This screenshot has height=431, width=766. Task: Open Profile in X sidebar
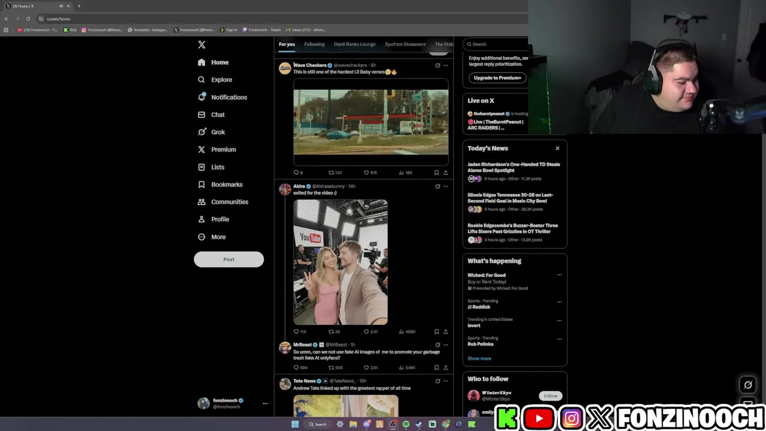coord(214,219)
